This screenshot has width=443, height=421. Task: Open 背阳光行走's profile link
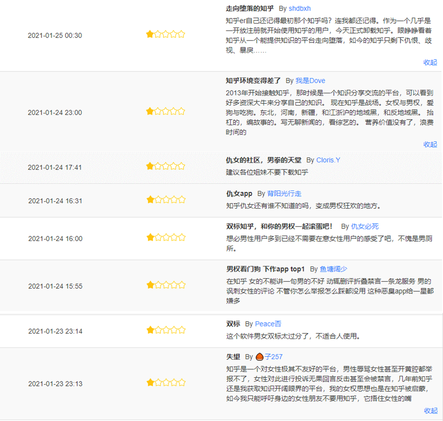pos(284,194)
